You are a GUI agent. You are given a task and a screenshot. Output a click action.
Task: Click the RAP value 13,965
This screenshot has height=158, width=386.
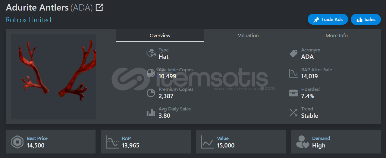click(131, 145)
